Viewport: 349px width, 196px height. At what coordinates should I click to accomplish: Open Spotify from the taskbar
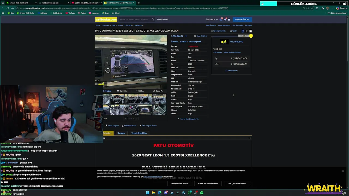tap(201, 193)
